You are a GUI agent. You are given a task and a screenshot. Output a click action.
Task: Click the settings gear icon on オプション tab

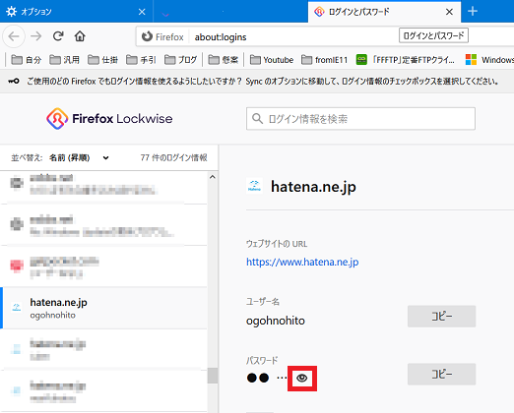11,12
